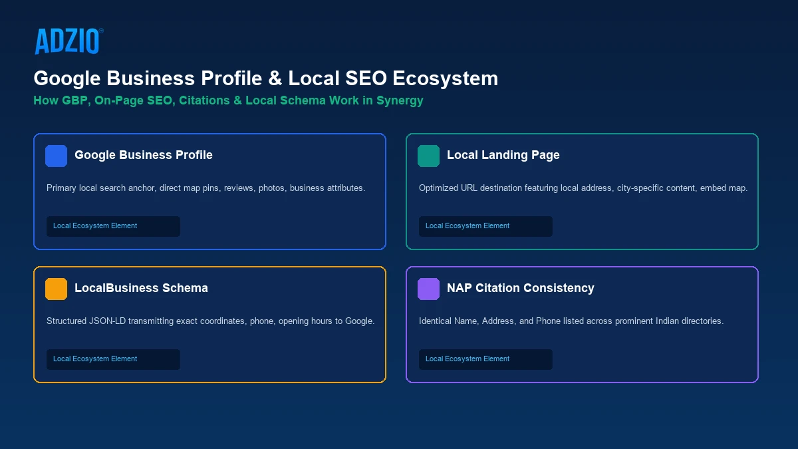Click the main heading Google Business Profile & Local SEO Ecosystem

[x=266, y=78]
